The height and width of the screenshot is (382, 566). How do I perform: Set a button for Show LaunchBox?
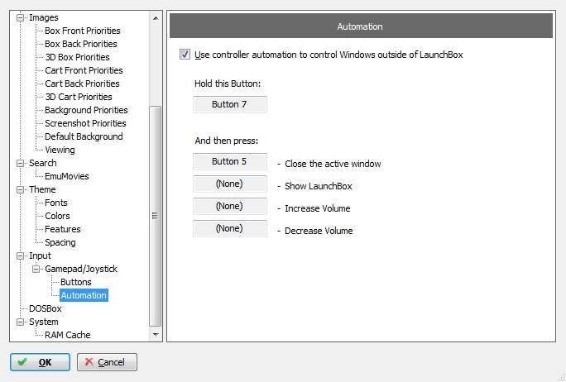(230, 184)
